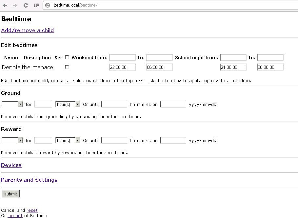
Task: Edit Dennis's weekend from time 22:30:00
Action: 123,67
